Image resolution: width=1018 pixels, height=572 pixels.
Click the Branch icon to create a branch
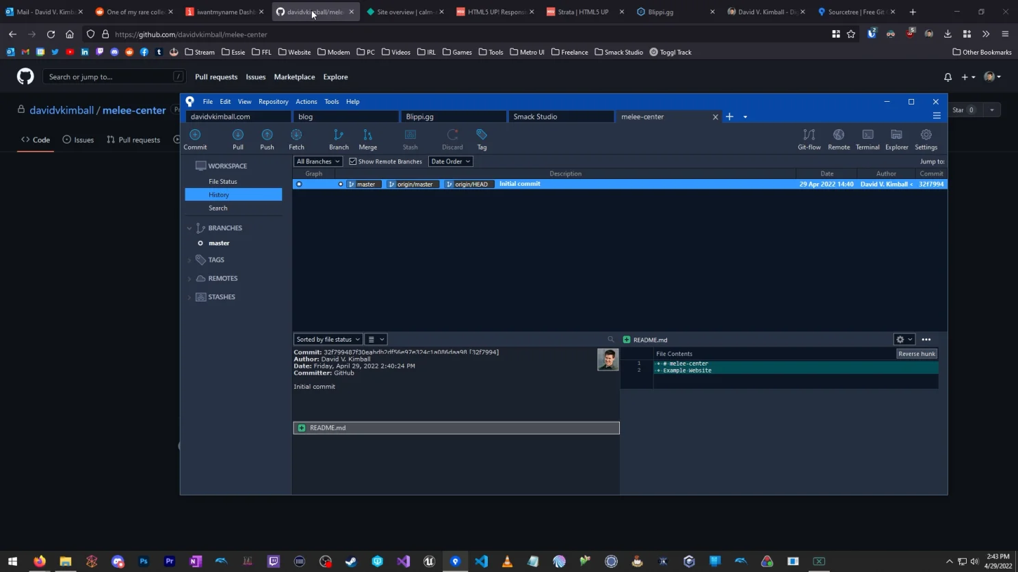[339, 139]
